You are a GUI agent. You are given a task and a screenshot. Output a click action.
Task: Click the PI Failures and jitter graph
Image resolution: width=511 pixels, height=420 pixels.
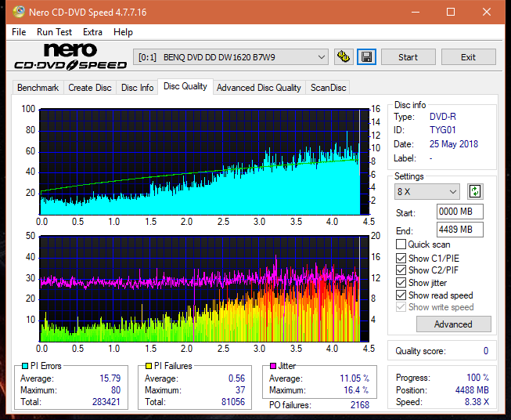pos(204,289)
